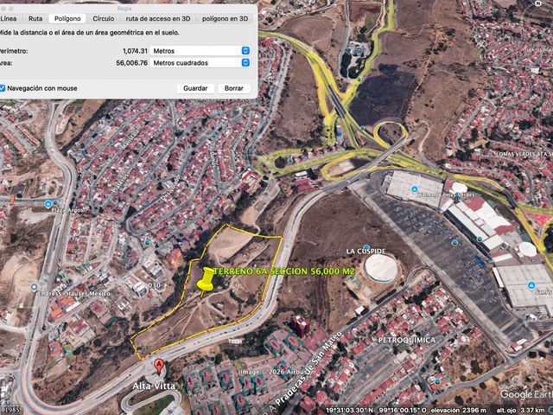The height and width of the screenshot is (415, 553).
Task: Select the Walmart Lomas Verdes place icon
Action: (x=415, y=189)
